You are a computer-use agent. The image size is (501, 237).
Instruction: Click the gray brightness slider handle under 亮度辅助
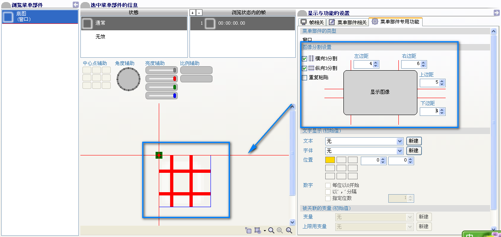pyautogui.click(x=175, y=70)
